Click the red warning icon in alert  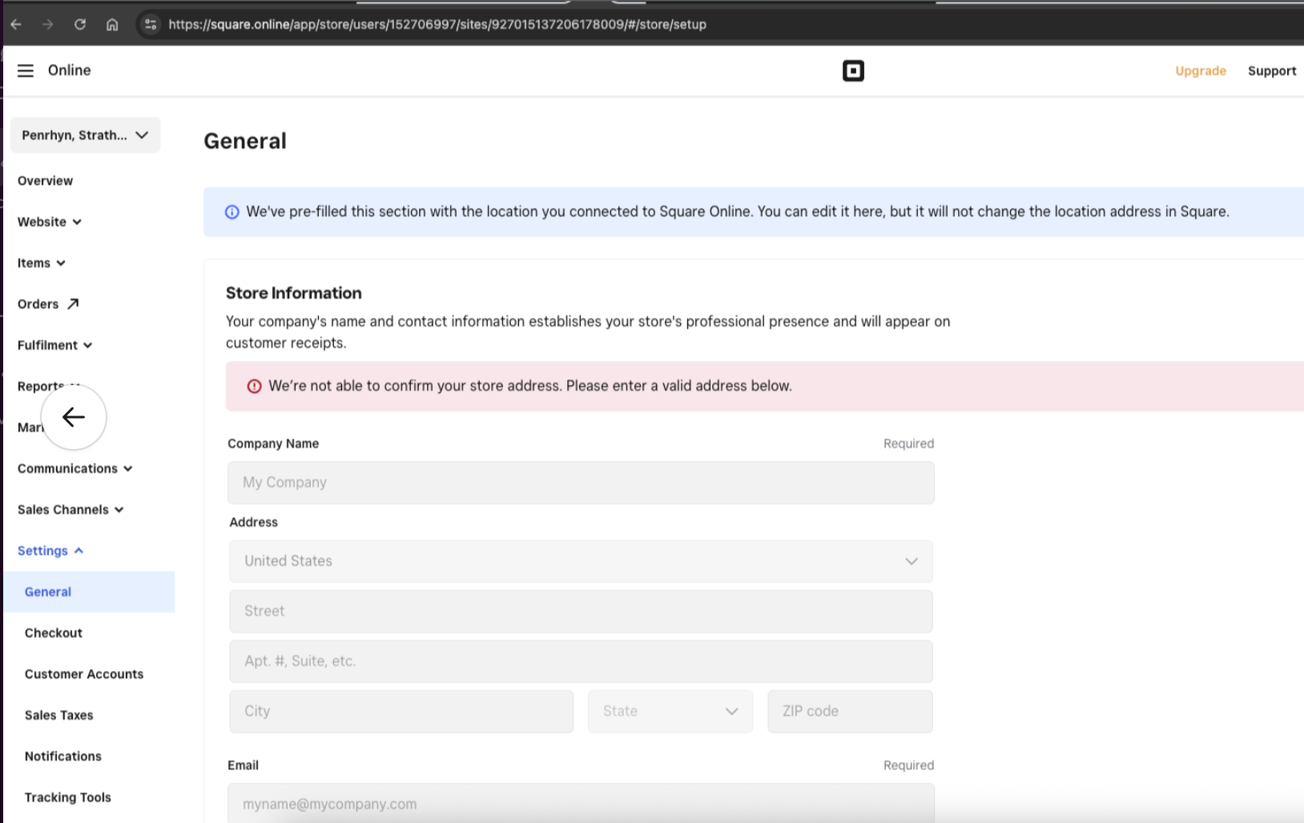click(x=254, y=387)
